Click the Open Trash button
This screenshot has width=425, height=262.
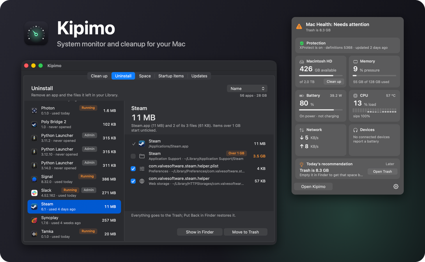pyautogui.click(x=382, y=172)
